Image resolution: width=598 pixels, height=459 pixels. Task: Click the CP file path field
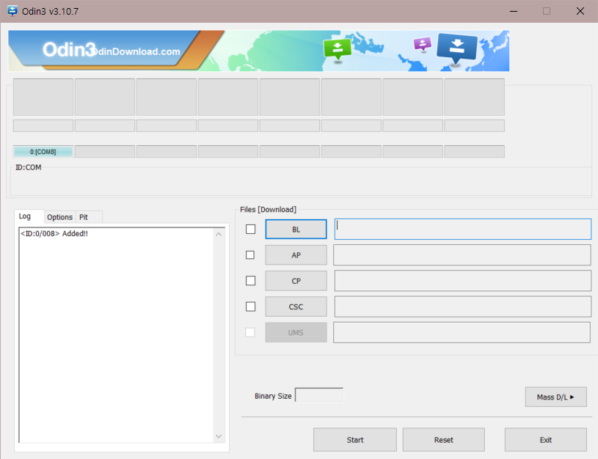point(462,281)
